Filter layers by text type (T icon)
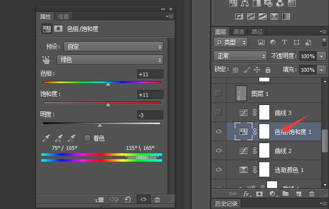 285,42
